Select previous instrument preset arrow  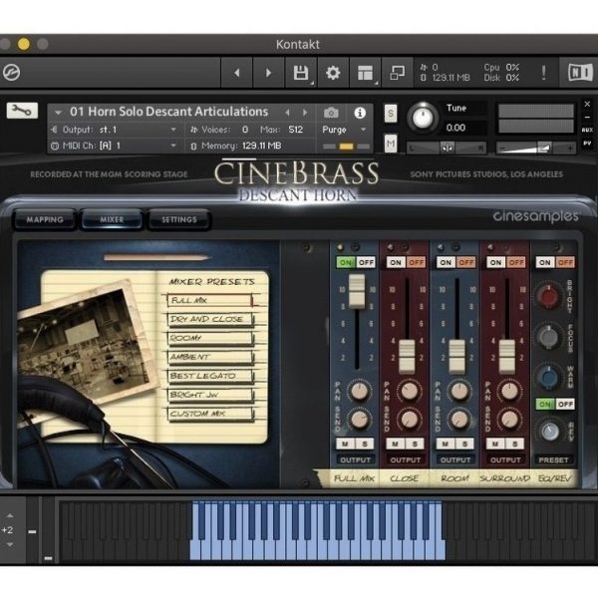pyautogui.click(x=288, y=113)
